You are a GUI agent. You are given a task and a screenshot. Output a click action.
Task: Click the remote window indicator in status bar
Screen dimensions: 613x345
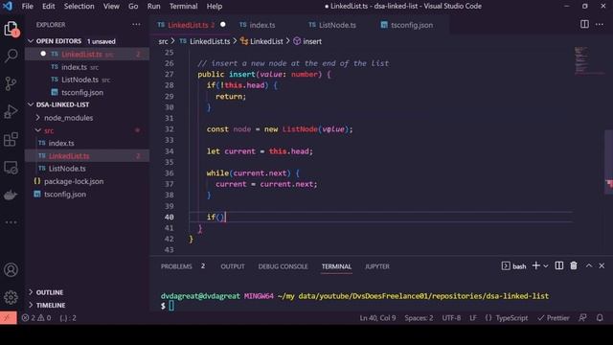(9, 318)
